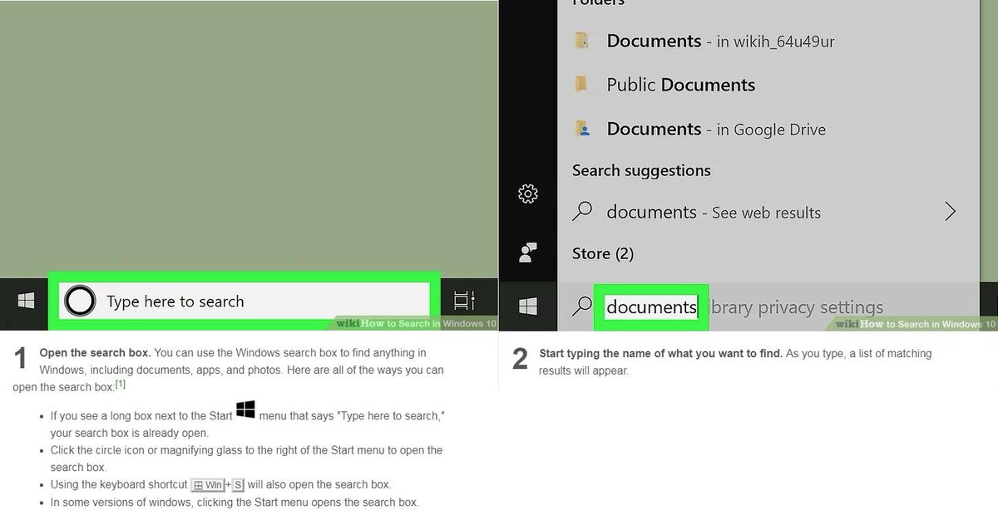Click the Start button below the sidebar icons
This screenshot has height=515, width=998.
(x=528, y=306)
